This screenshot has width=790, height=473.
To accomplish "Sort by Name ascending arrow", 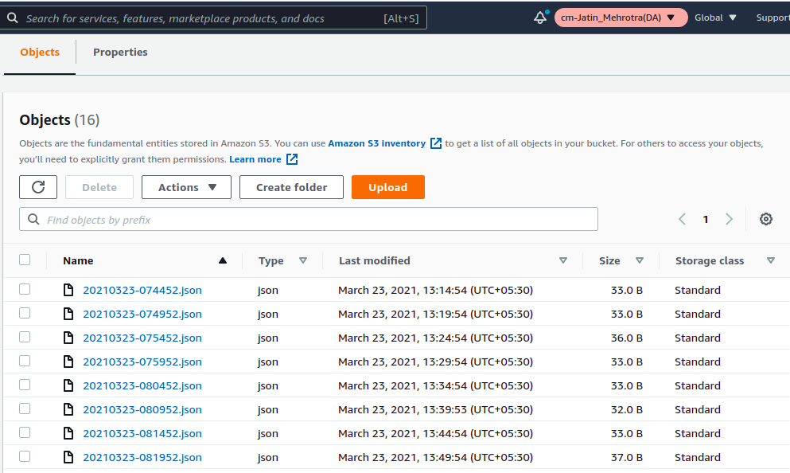I will pos(223,260).
